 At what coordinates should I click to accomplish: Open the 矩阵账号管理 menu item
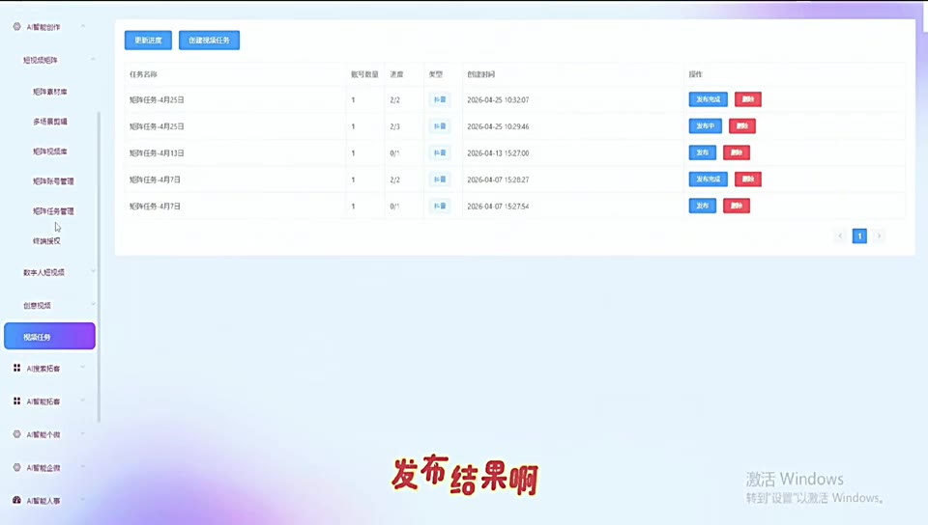point(53,181)
